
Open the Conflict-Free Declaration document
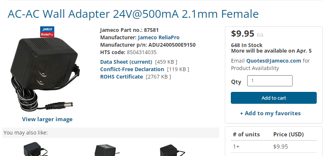coord(132,69)
